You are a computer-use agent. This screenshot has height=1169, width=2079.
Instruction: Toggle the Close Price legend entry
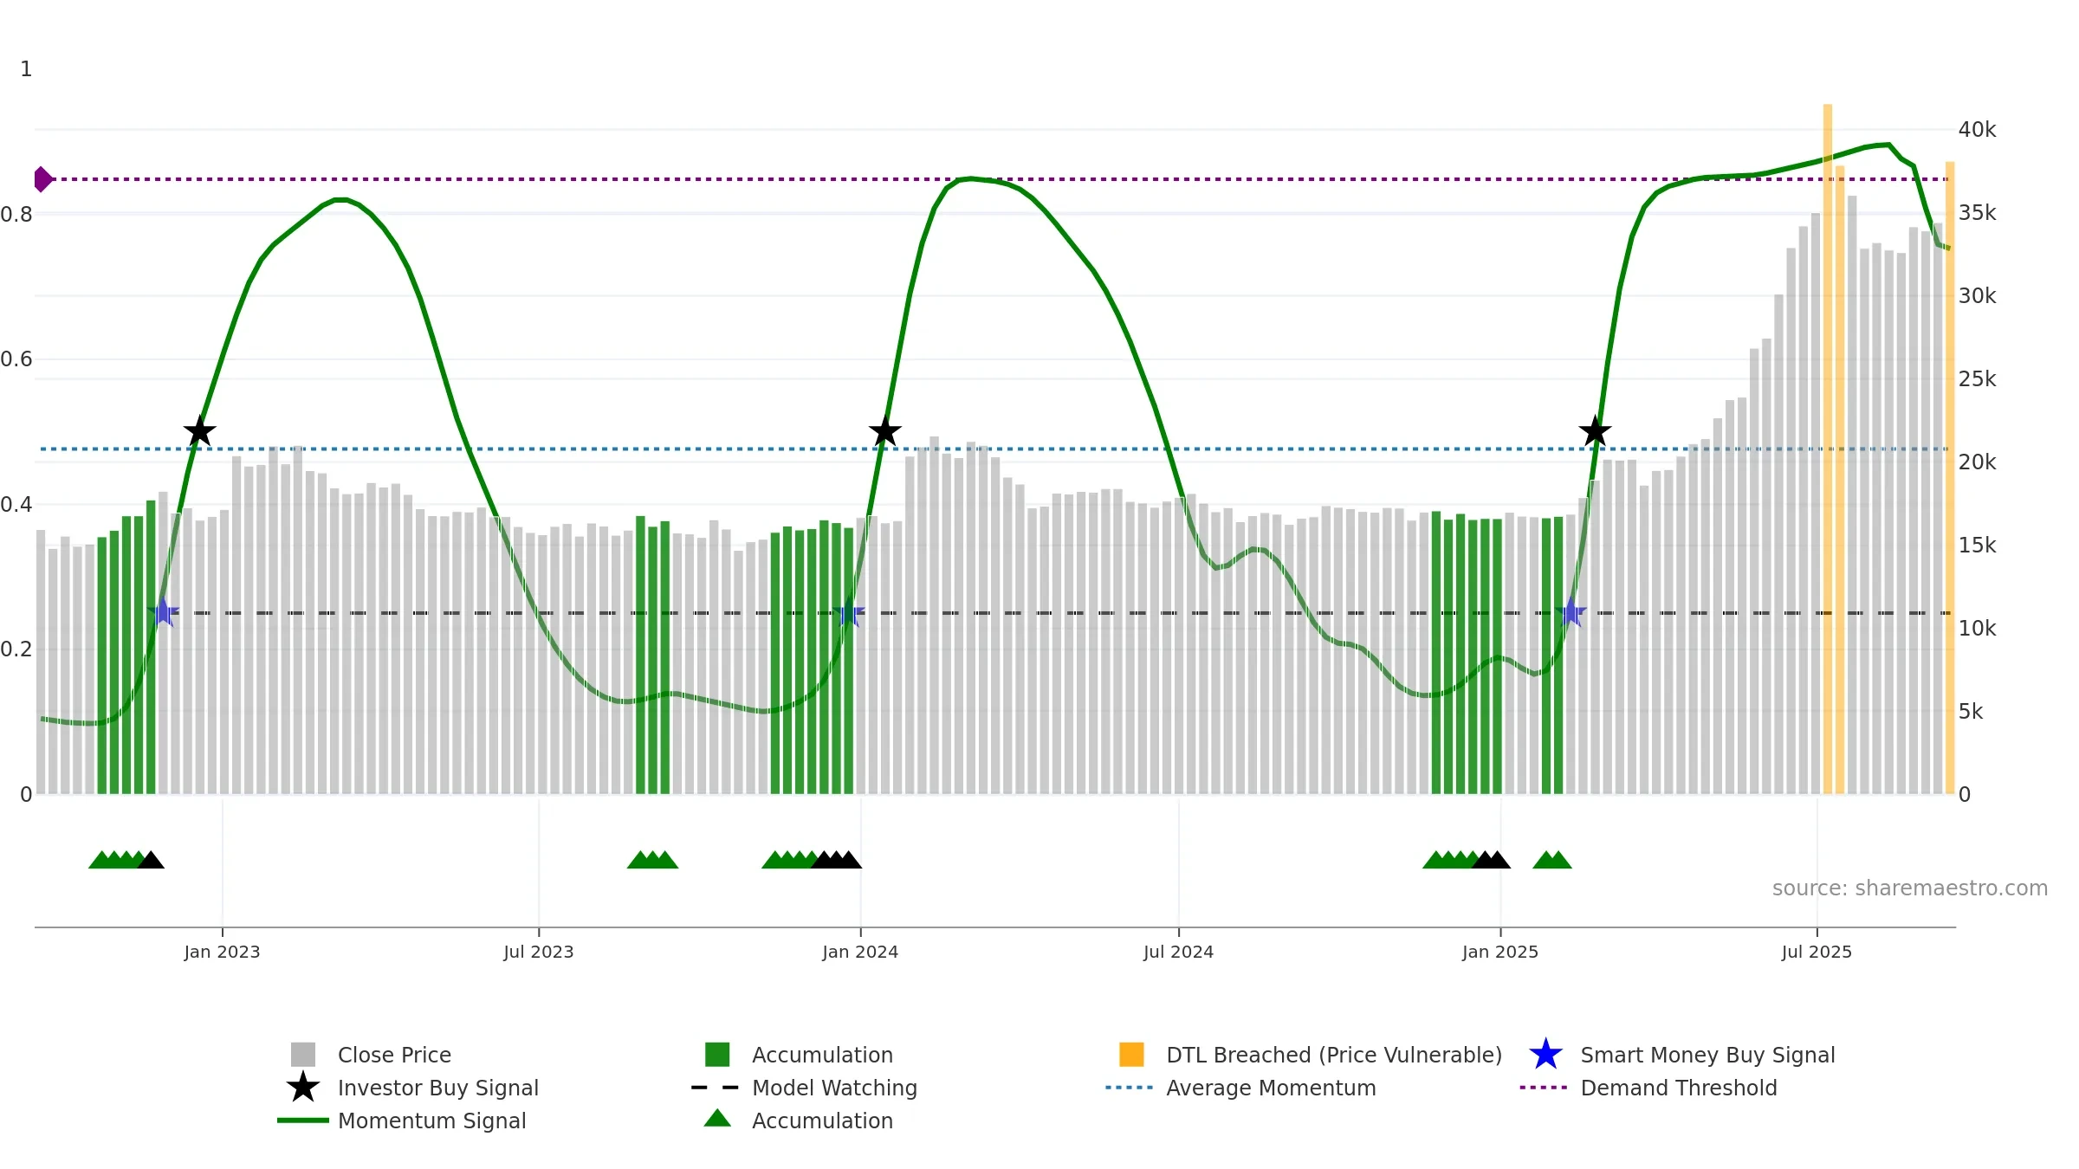coord(371,1055)
